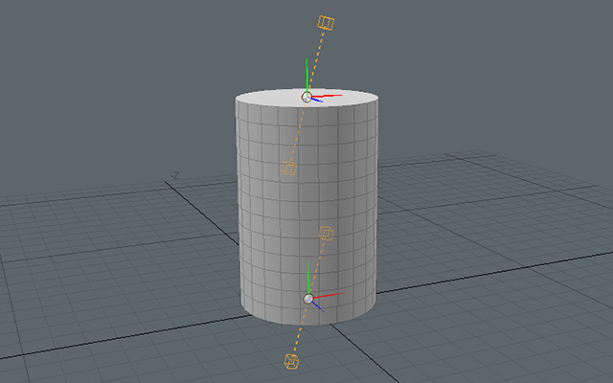Click the white center sphere of the top gizmo
Viewport: 613px width, 383px height.
pos(307,96)
